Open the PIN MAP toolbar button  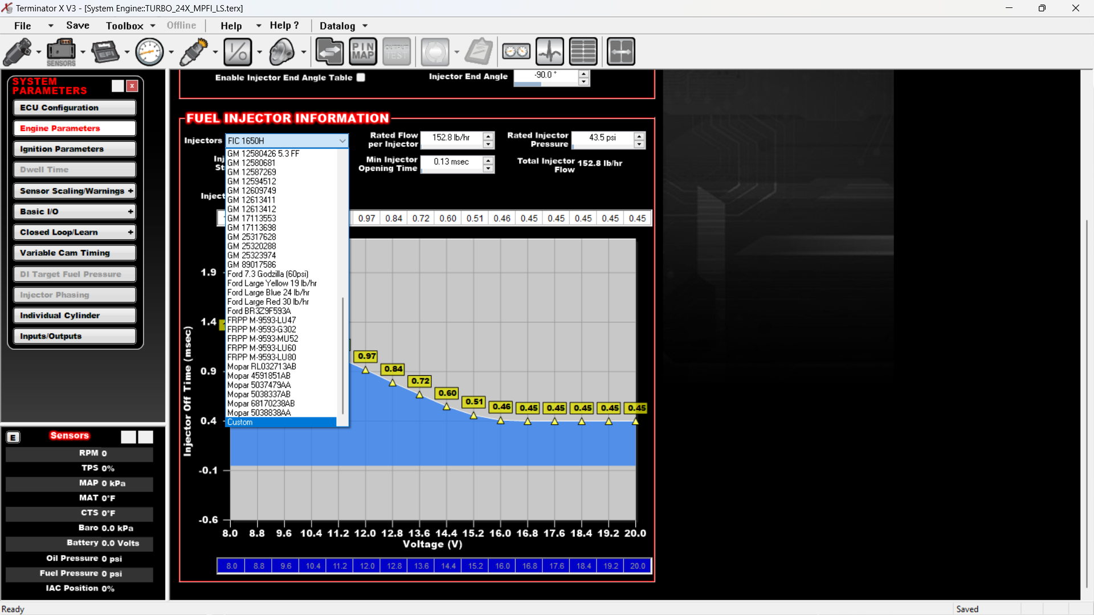point(363,52)
